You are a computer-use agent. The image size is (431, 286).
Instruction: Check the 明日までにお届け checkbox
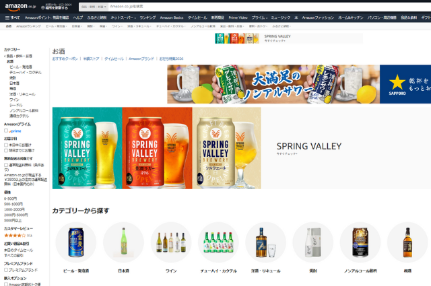pos(6,150)
